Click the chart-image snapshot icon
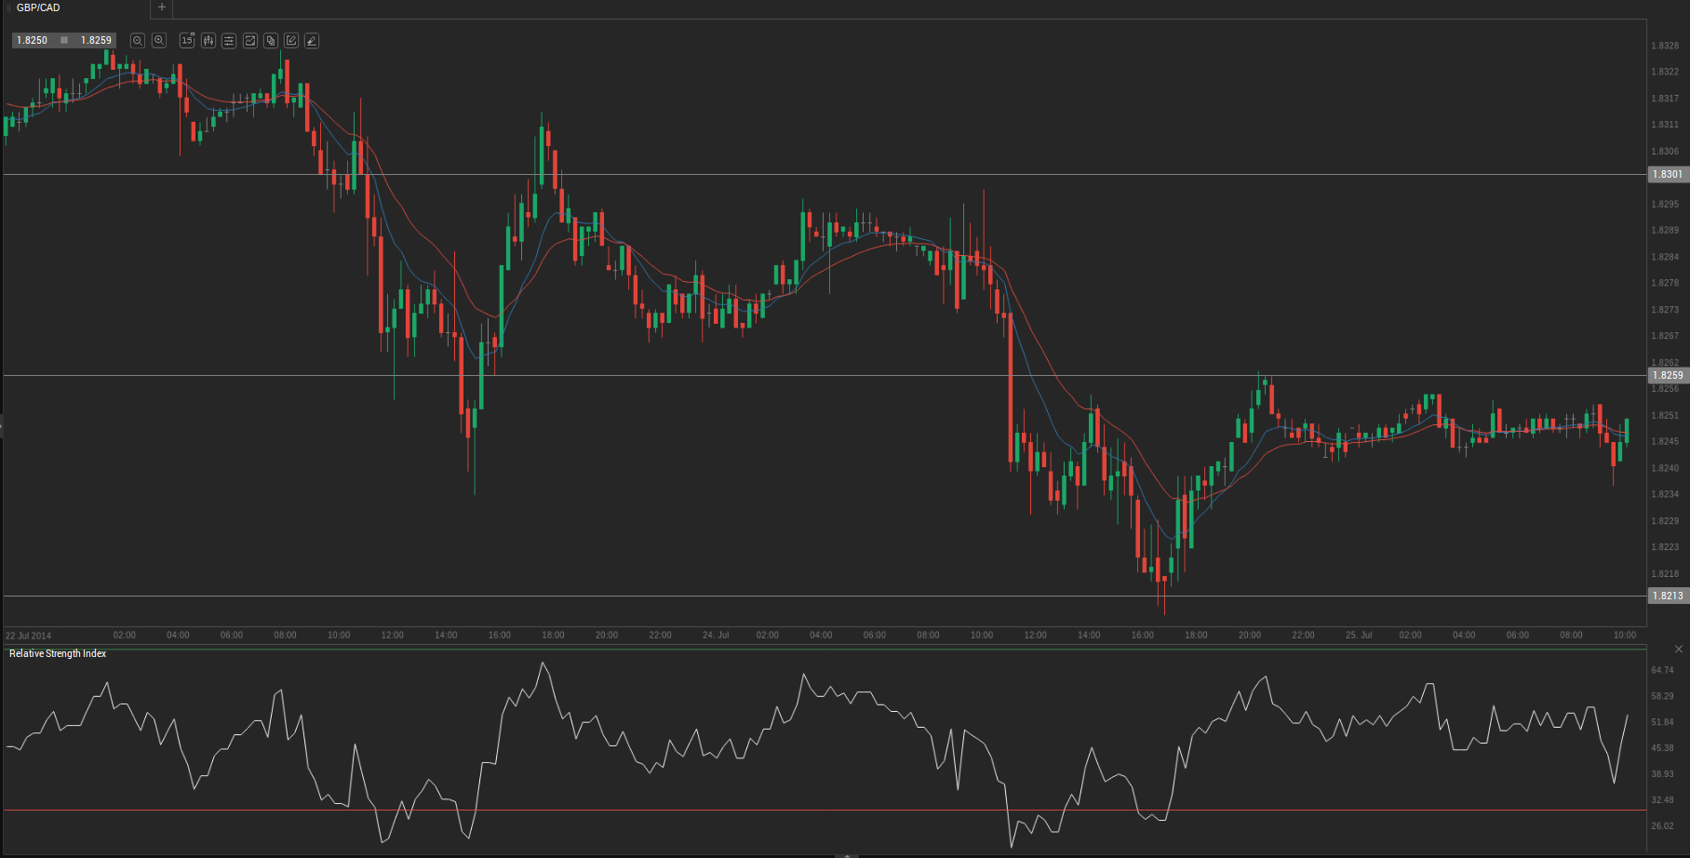The image size is (1690, 858). (249, 41)
